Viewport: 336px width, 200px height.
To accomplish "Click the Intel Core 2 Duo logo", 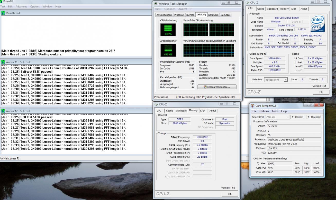I will pos(317,24).
